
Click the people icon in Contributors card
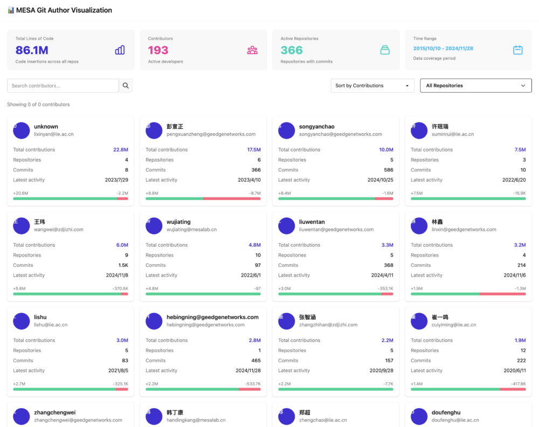(x=252, y=50)
